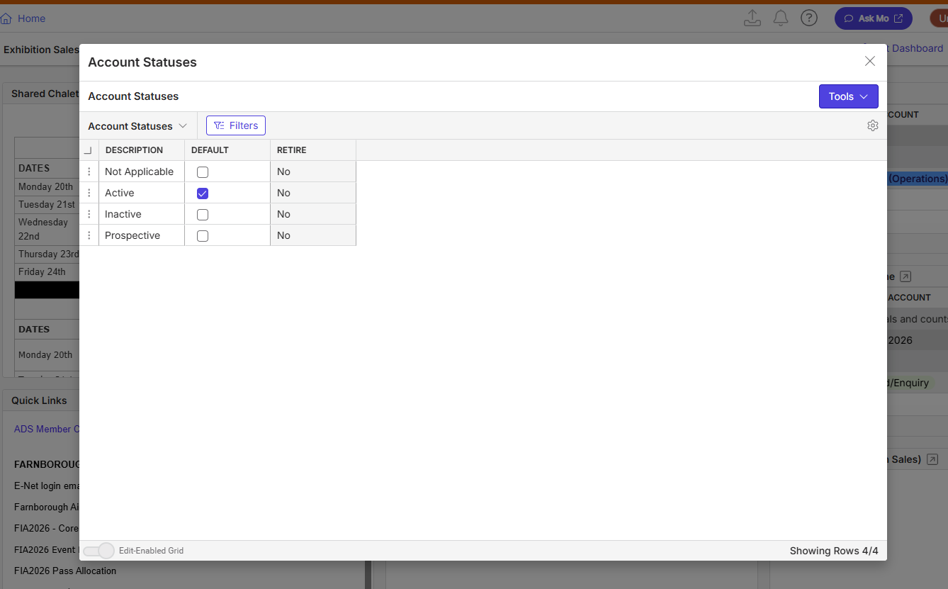Click the Friday 24th row in background table
This screenshot has height=589, width=948.
47,272
